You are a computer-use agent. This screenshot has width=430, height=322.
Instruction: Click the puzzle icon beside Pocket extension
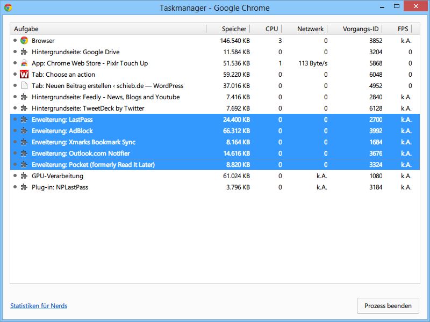24,164
